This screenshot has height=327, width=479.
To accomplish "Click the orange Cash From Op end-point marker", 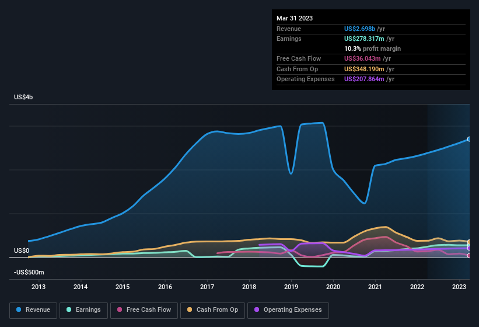I will pyautogui.click(x=469, y=242).
